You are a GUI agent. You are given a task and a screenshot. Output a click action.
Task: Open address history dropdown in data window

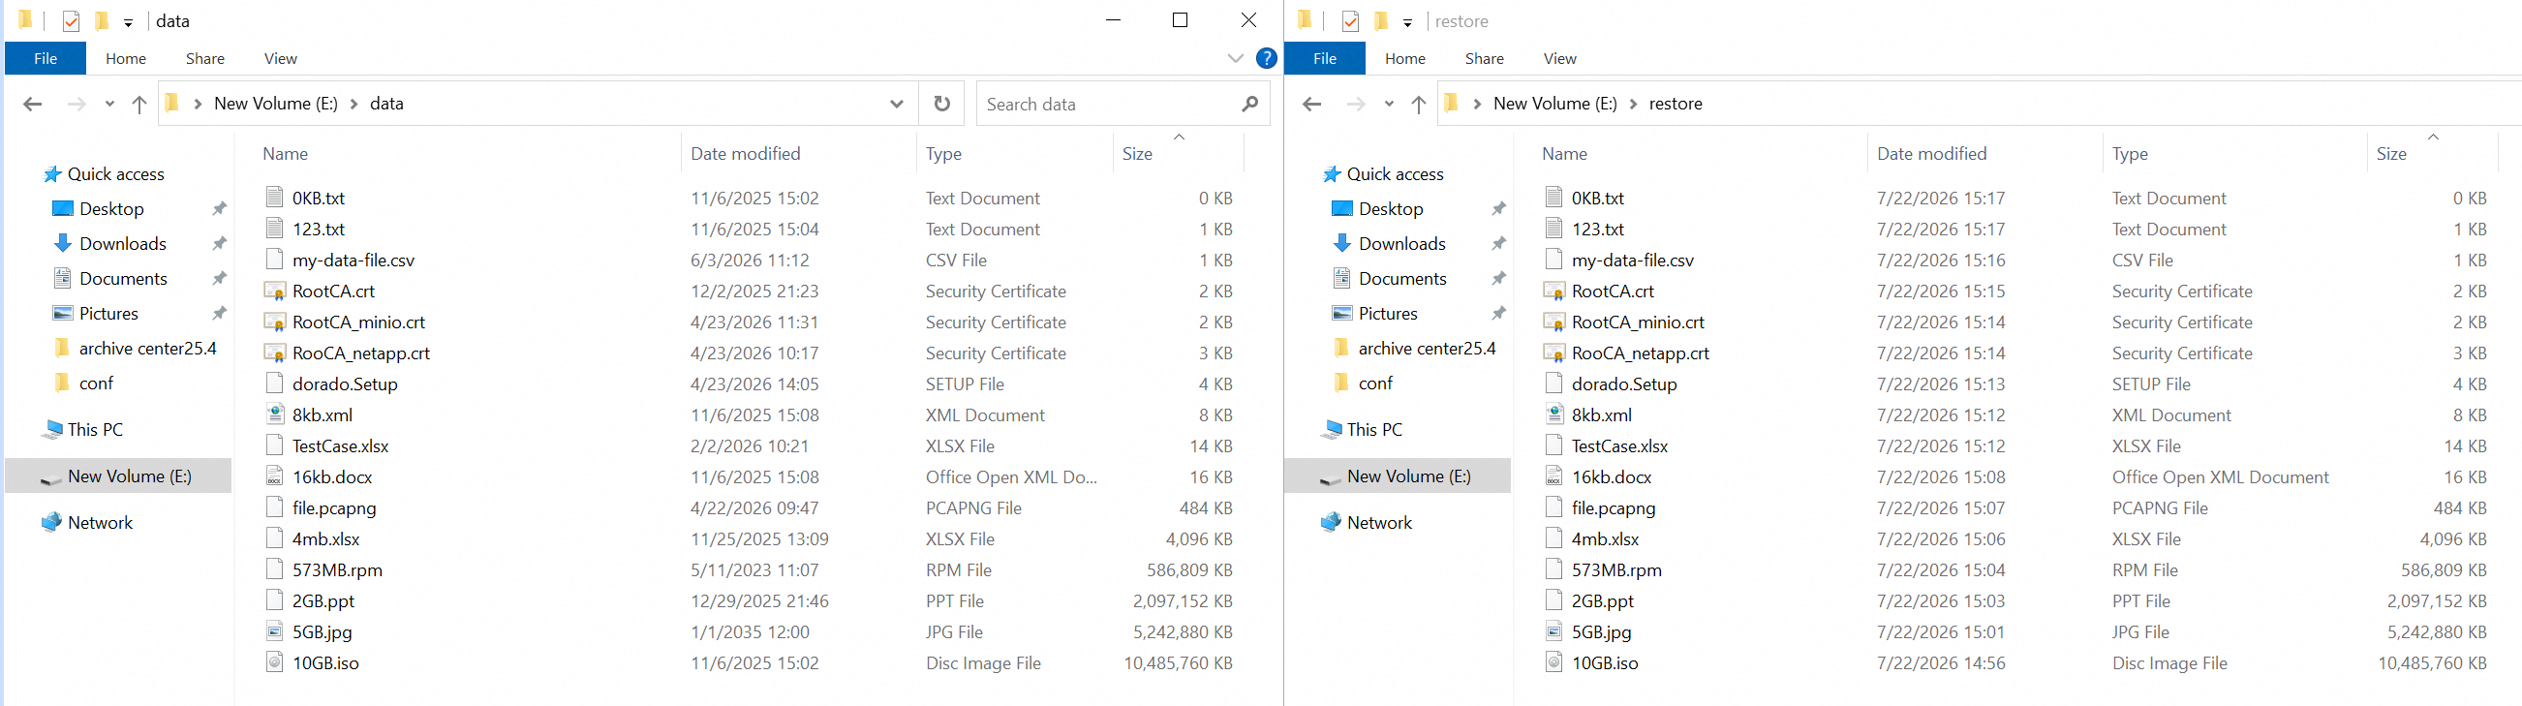pyautogui.click(x=896, y=104)
